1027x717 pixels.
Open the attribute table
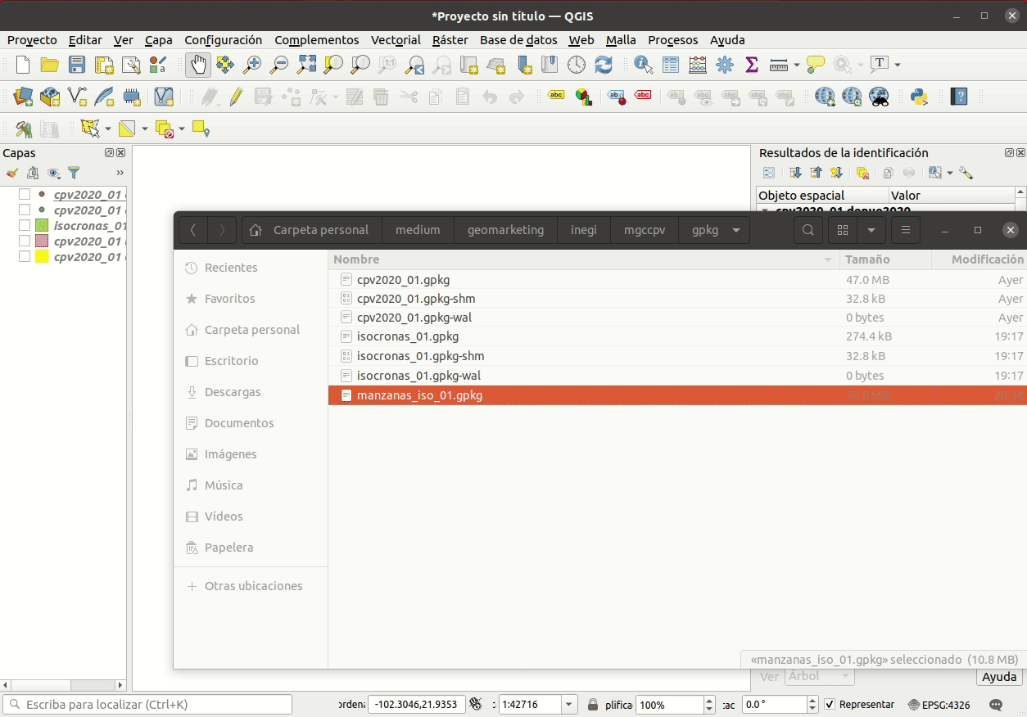671,65
